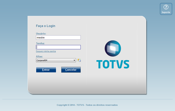
Task: Log in with the Entrar button
Action: pos(46,70)
